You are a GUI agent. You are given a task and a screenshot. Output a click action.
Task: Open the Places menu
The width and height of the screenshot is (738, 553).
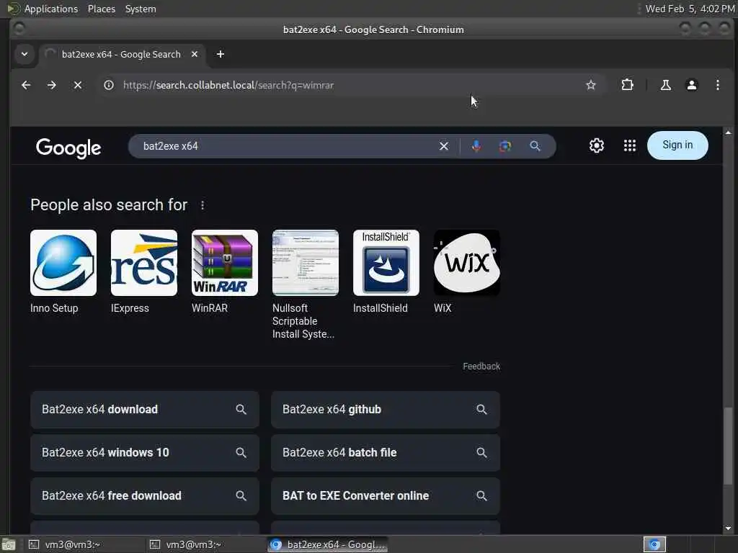pyautogui.click(x=101, y=9)
